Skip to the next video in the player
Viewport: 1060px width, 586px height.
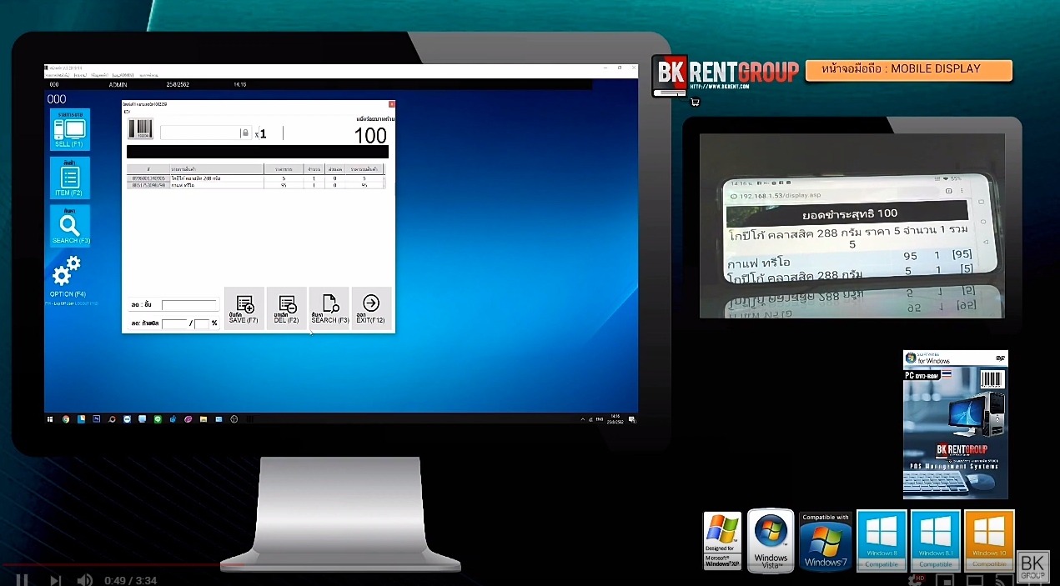(x=55, y=580)
